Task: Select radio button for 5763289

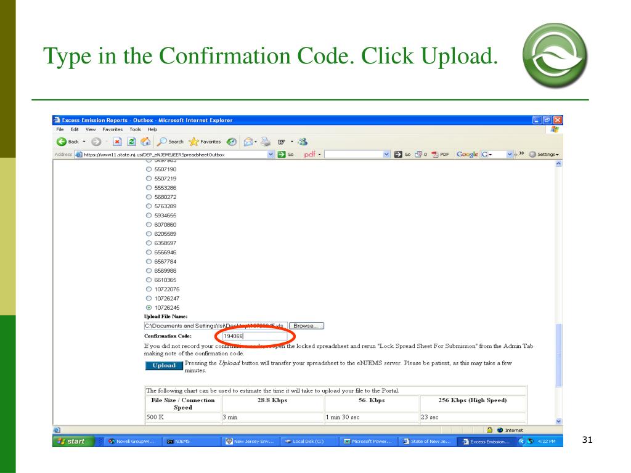Action: coord(149,206)
